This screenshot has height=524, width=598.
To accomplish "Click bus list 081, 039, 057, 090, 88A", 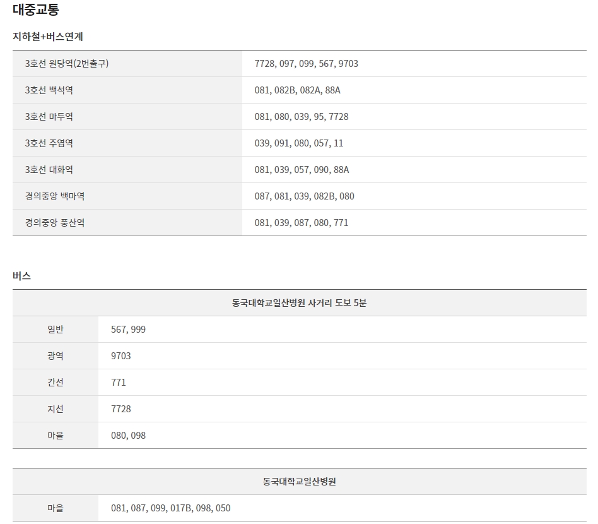I will point(302,170).
